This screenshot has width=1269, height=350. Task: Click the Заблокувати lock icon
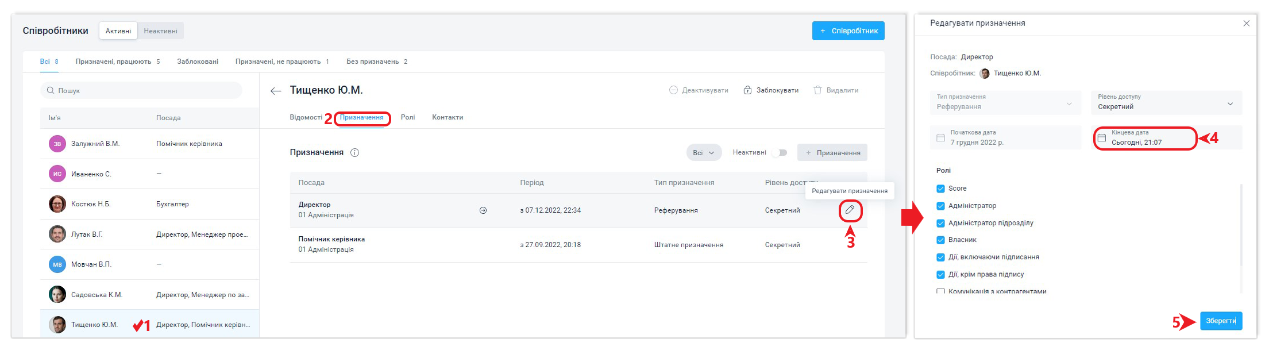coord(747,90)
